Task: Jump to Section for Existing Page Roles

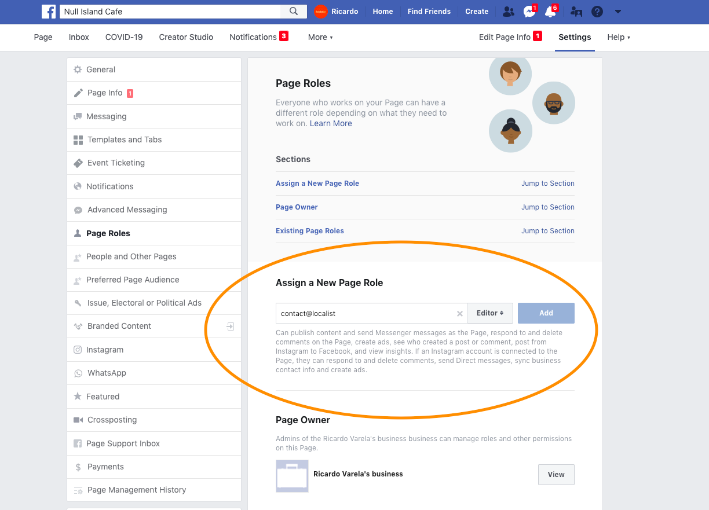Action: 548,231
